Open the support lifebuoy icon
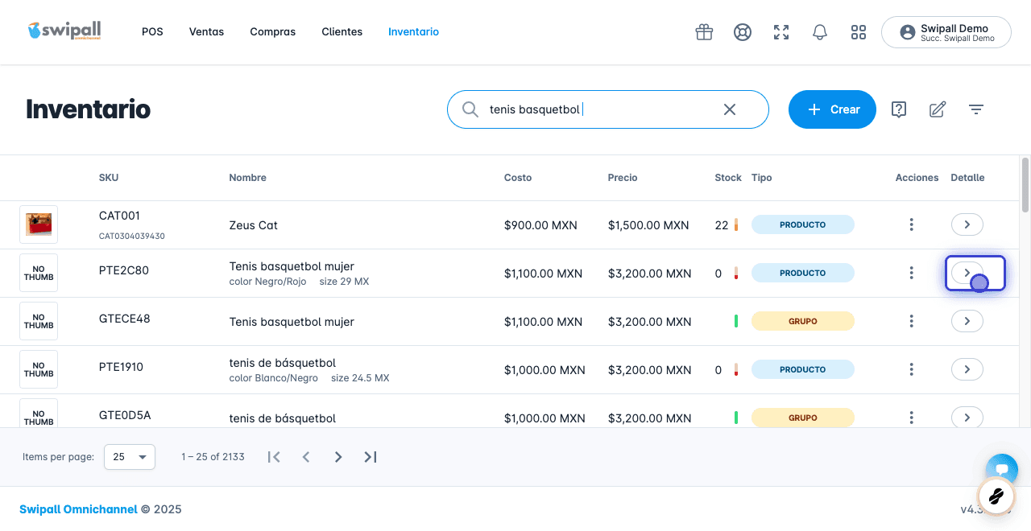The width and height of the screenshot is (1031, 531). 743,32
